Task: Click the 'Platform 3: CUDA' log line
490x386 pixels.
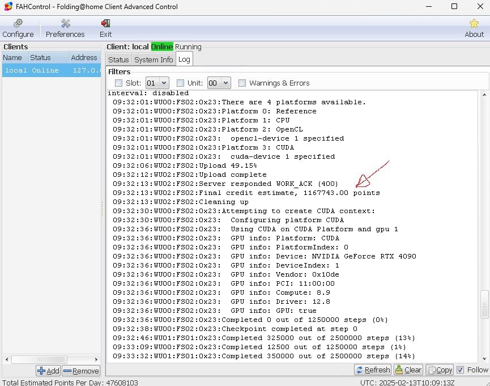Action: tap(203, 147)
